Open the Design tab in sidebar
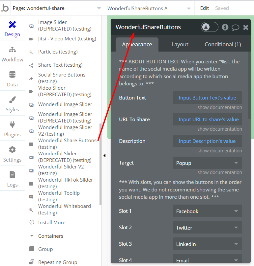The height and width of the screenshot is (266, 254). pyautogui.click(x=12, y=29)
